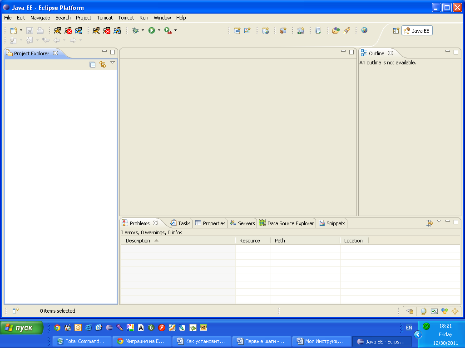465x348 pixels.
Task: Click the Path column header
Action: pos(305,241)
